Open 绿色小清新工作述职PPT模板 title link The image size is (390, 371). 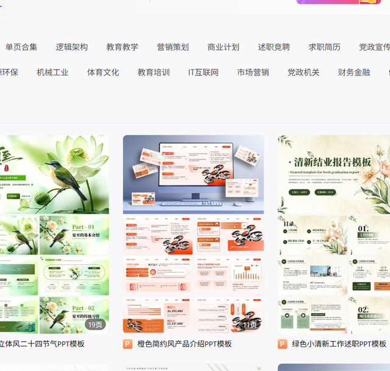pyautogui.click(x=339, y=344)
